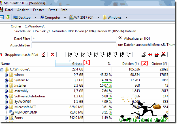Screen dimensions: 177x124
Task: Select the winsxs folder row name
Action: coord(19,75)
